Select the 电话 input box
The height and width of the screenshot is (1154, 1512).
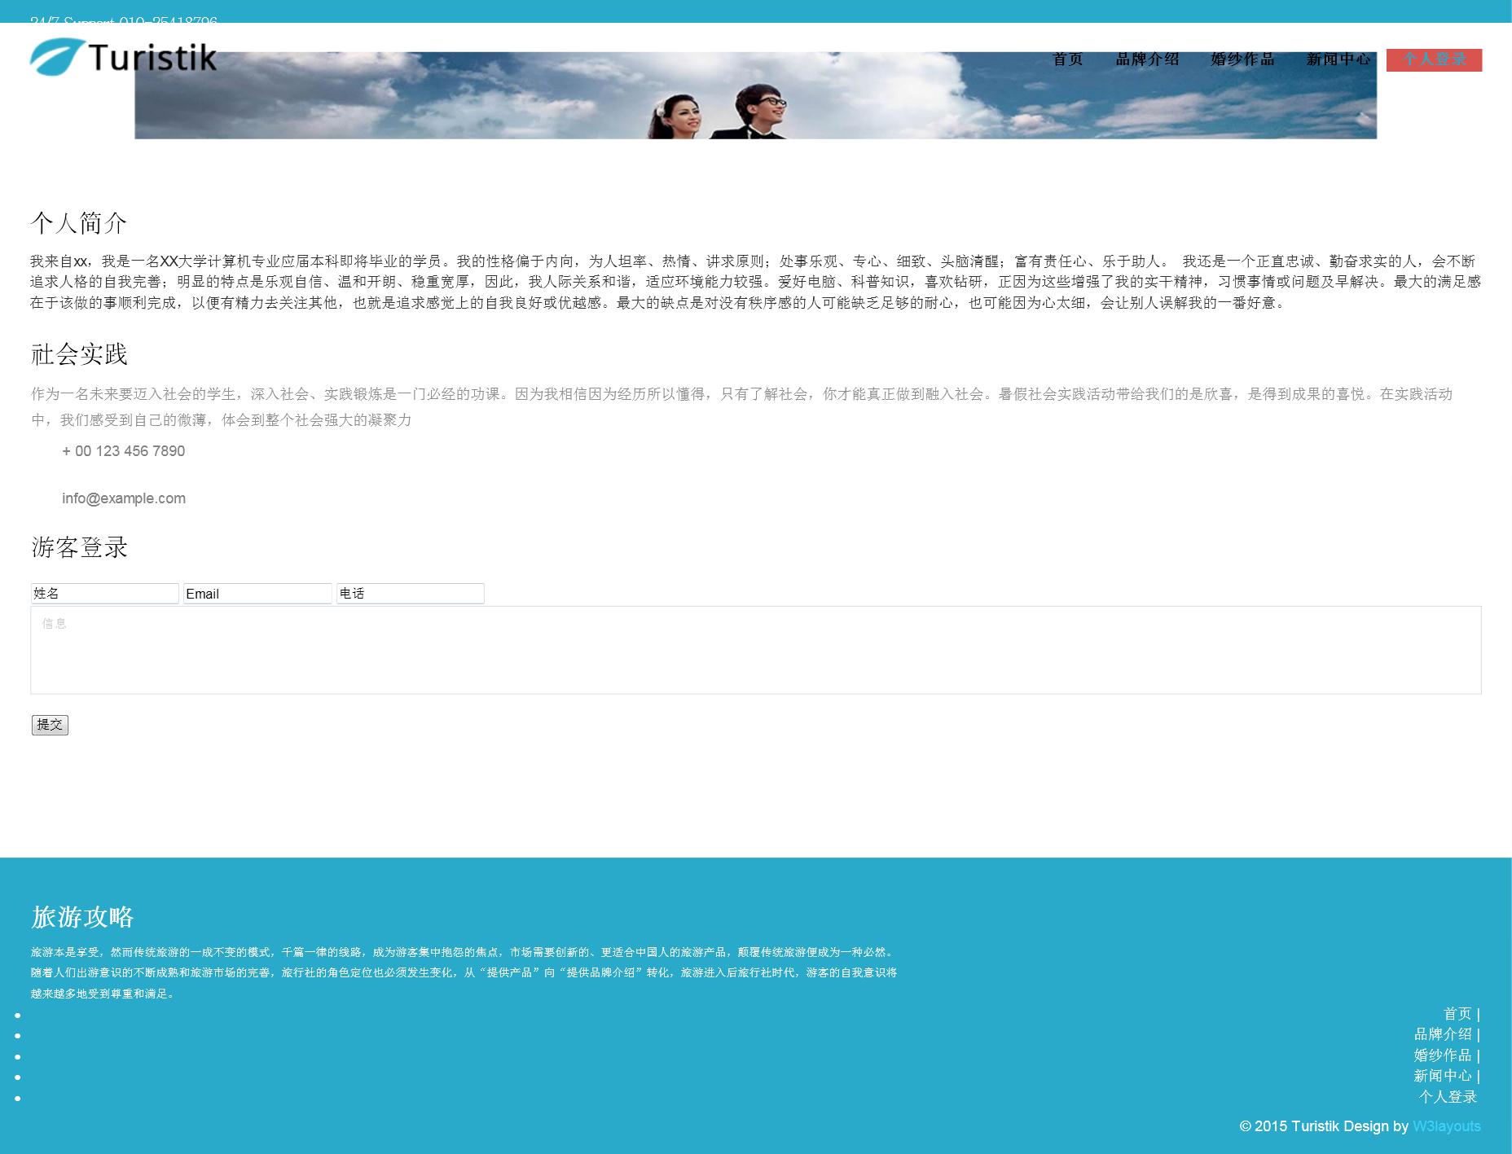[x=410, y=594]
